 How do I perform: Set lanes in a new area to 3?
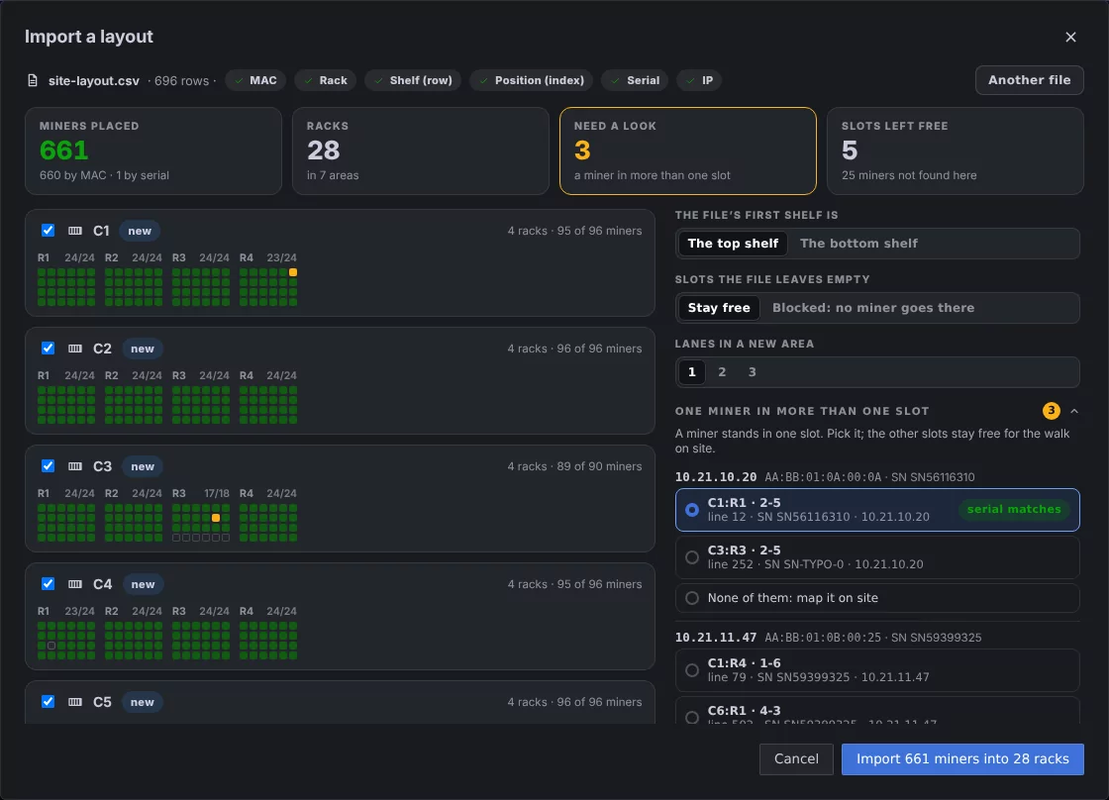752,372
